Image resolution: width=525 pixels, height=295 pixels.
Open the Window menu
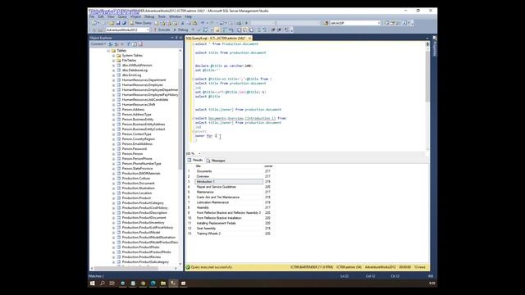[x=175, y=16]
